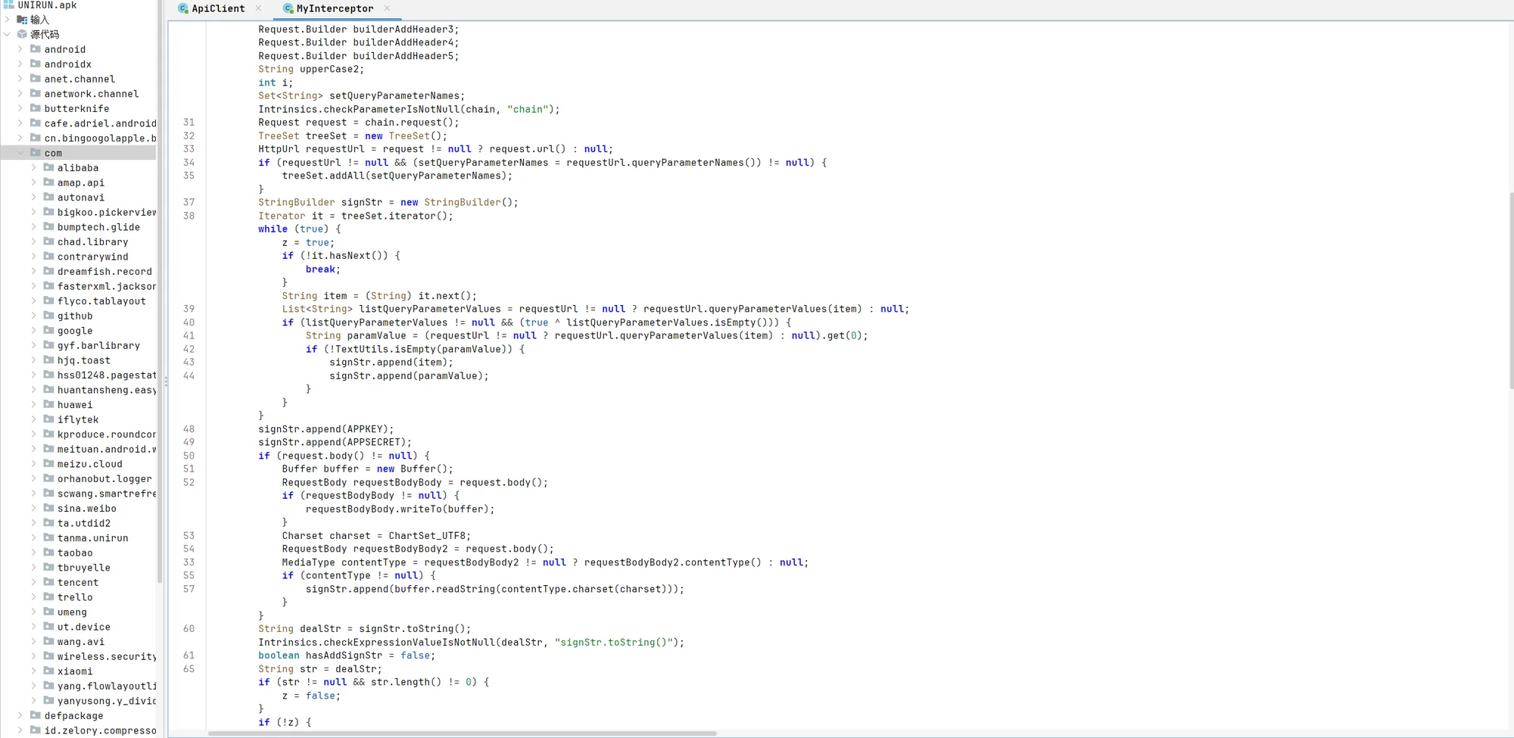1514x738 pixels.
Task: Expand the 输入 tree node
Action: (x=7, y=20)
